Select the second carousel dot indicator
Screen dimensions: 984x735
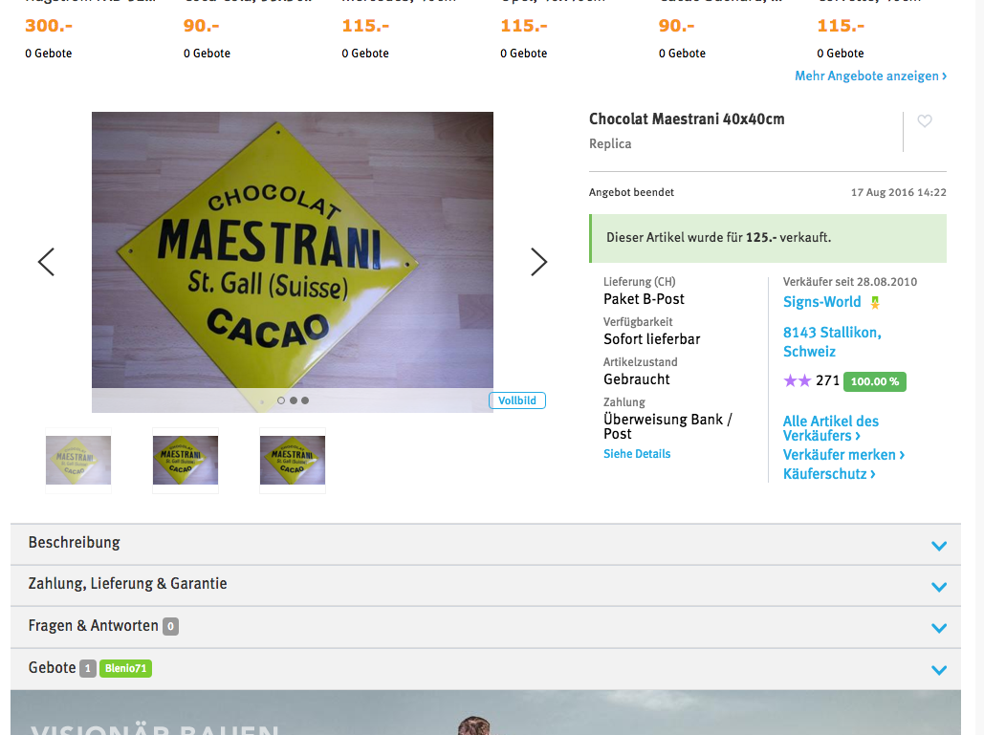293,400
